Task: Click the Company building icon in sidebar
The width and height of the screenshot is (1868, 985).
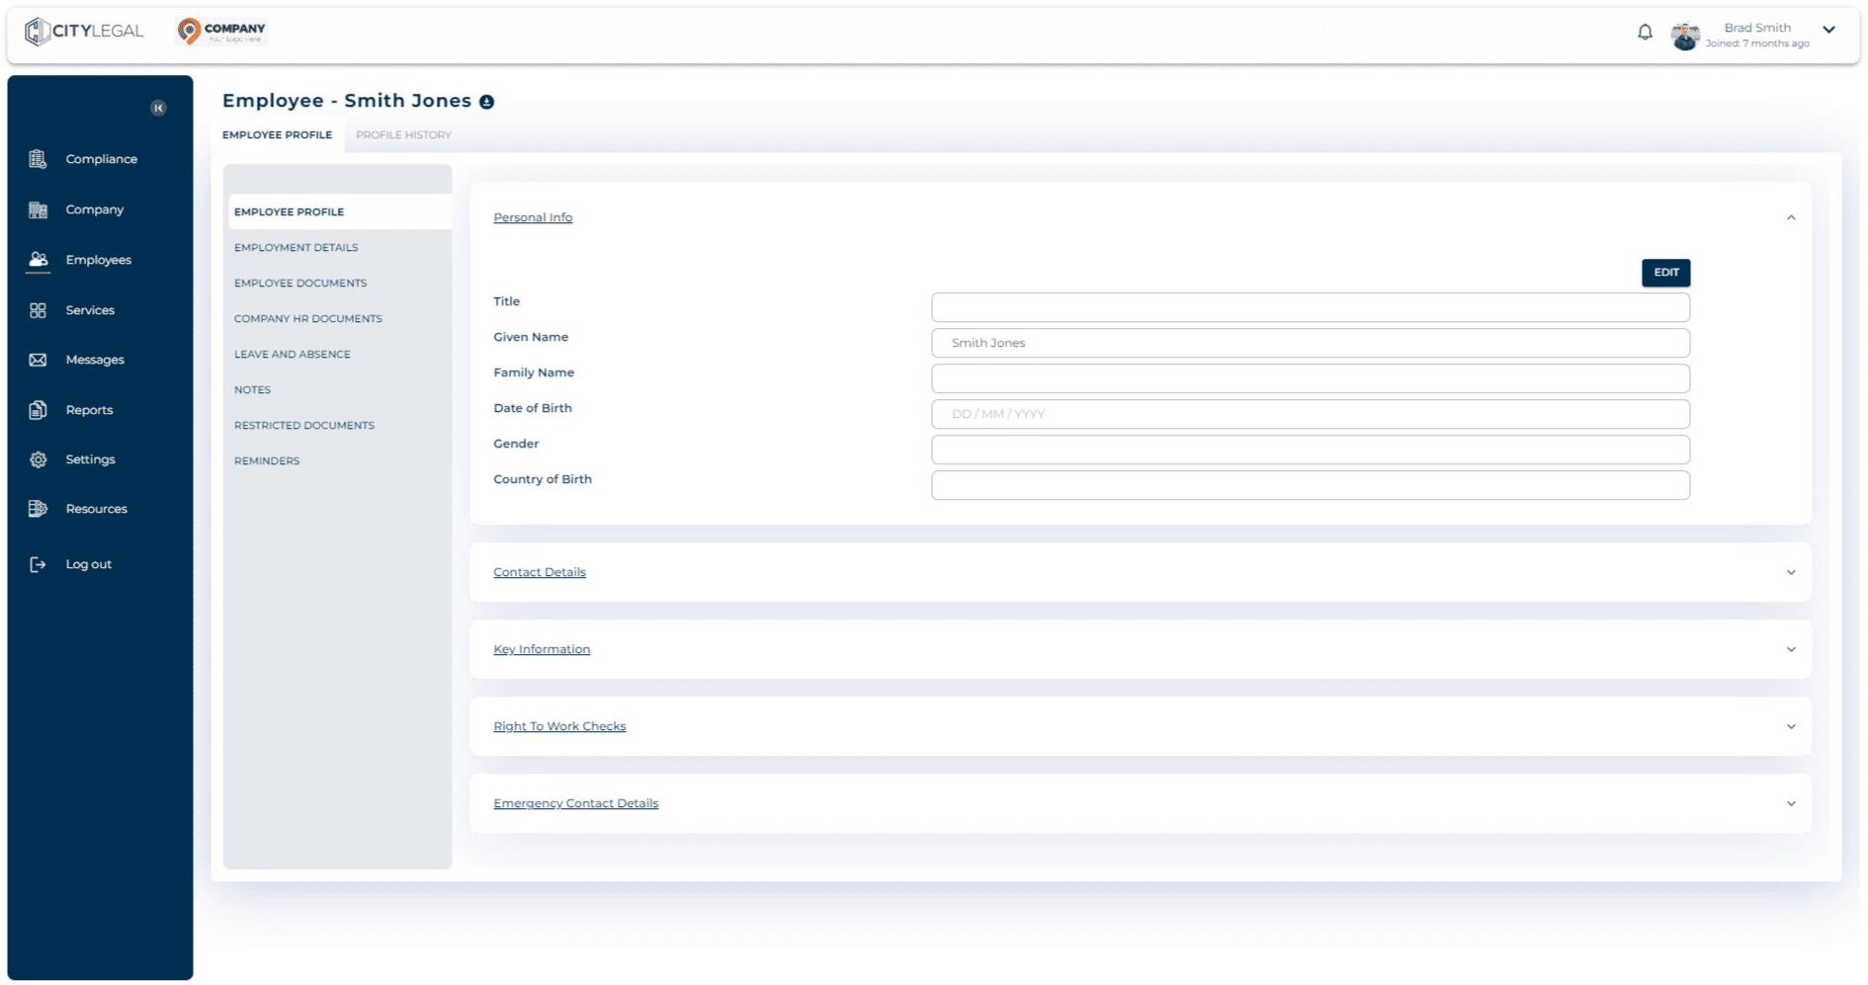Action: click(x=38, y=209)
